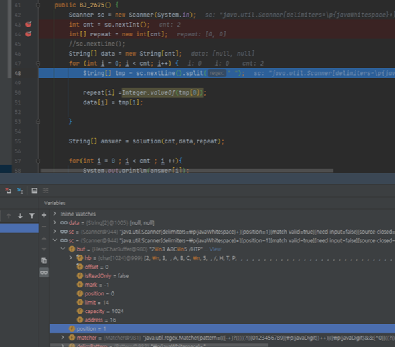Screen dimensions: 395x347
Task: Open the Variables tab
Action: [54, 203]
